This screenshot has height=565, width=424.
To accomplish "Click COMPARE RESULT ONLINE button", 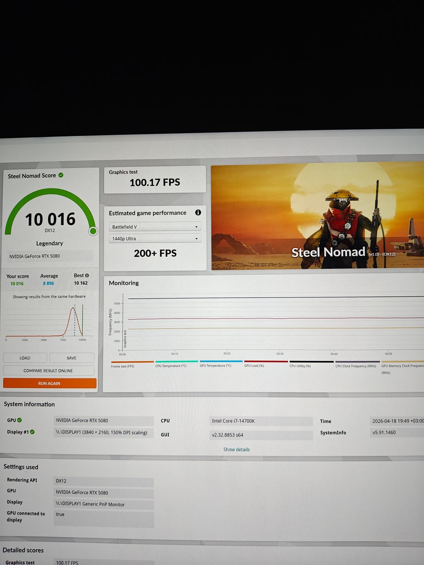I will (x=49, y=370).
